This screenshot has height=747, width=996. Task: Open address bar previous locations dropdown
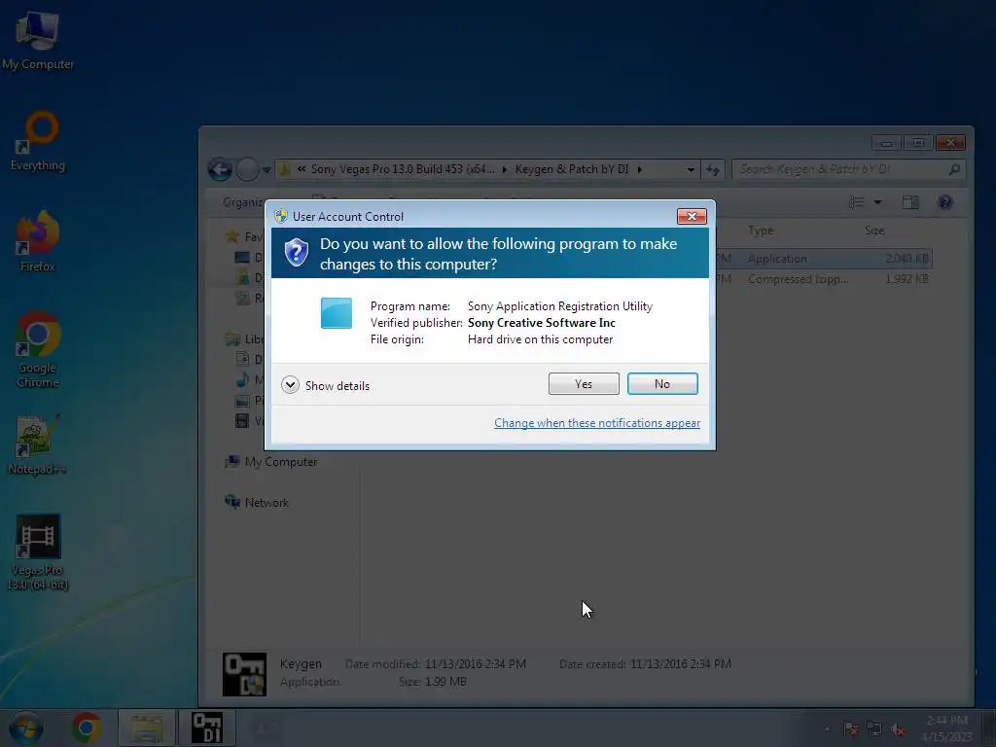click(691, 169)
